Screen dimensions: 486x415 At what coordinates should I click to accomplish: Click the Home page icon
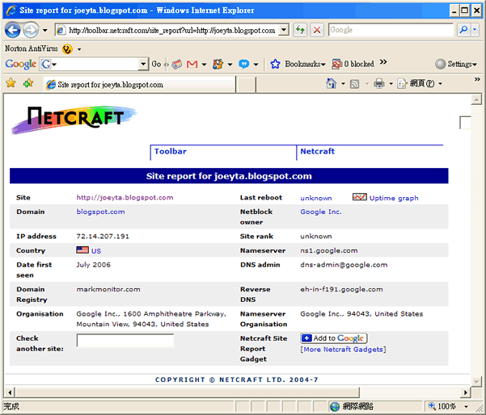331,83
